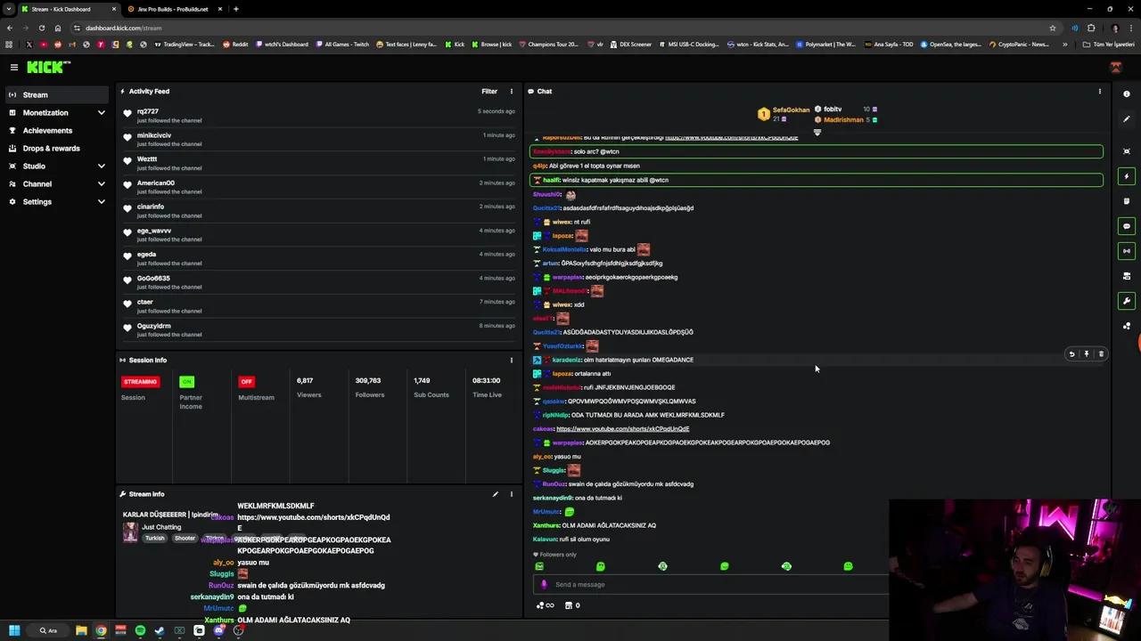Open Achievements in the left sidebar
Viewport: 1141px width, 641px height.
pyautogui.click(x=47, y=131)
